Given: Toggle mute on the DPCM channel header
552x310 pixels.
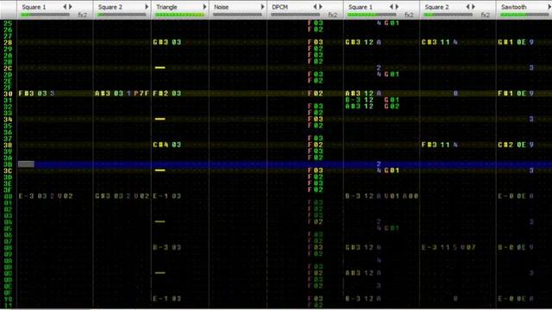Looking at the screenshot, I should [x=279, y=7].
